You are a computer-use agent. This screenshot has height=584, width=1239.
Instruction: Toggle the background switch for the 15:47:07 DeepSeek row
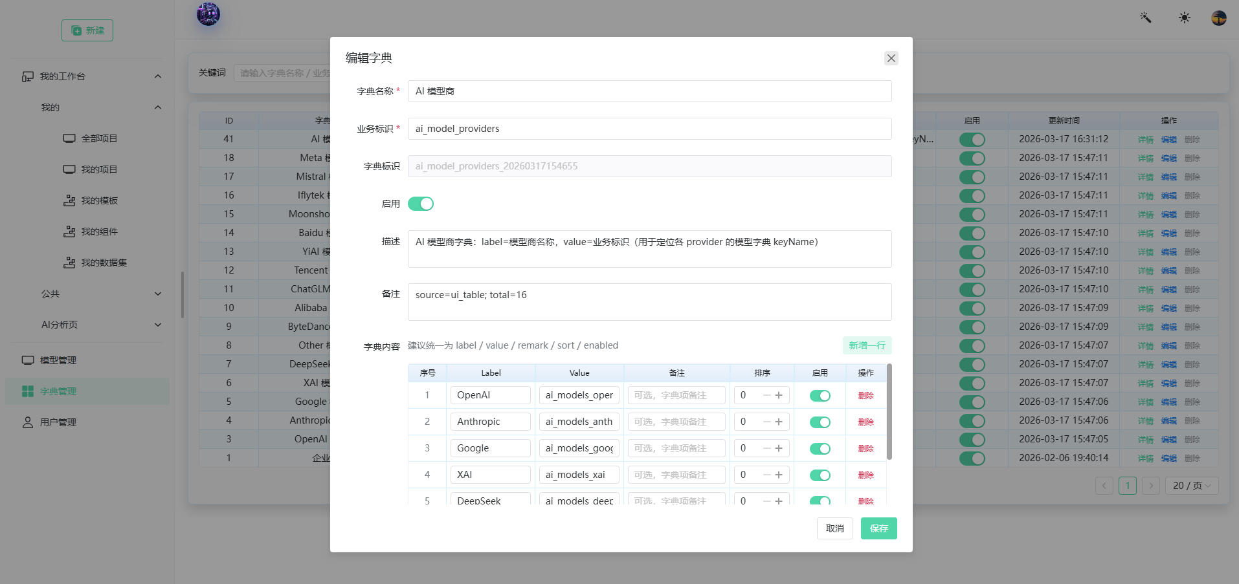click(972, 365)
